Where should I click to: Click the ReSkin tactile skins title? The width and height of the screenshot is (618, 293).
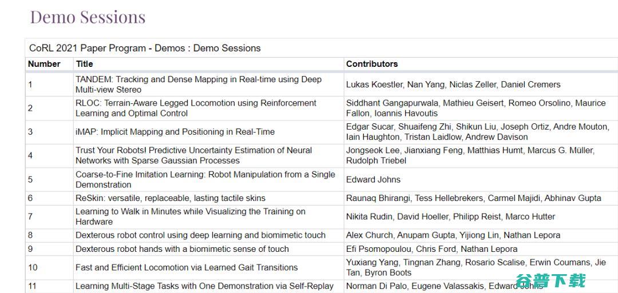pyautogui.click(x=171, y=198)
